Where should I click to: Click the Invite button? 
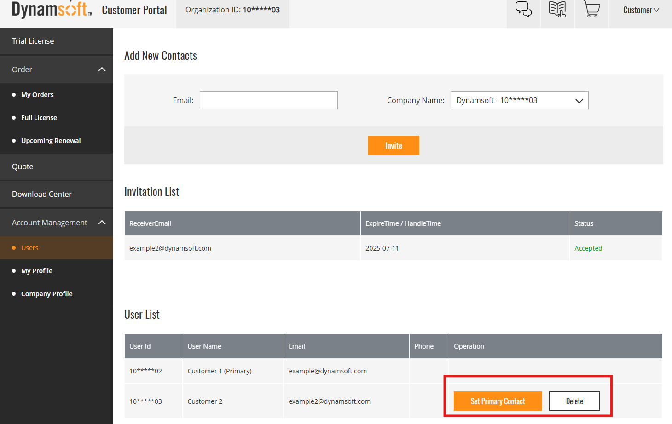(x=394, y=145)
